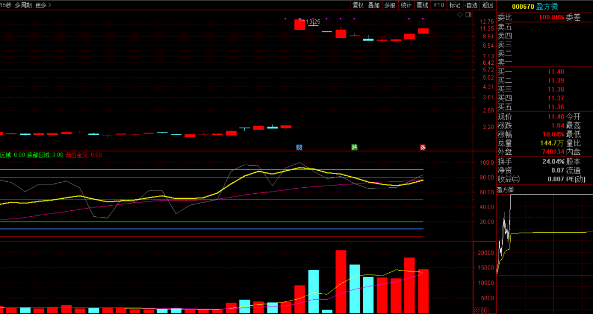Click the diamond icon above the price axis
The image size is (593, 314).
pos(460,15)
